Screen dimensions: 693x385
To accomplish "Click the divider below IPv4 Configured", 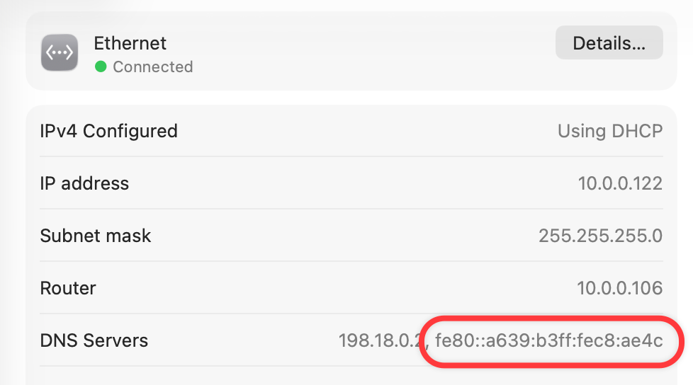I will pos(351,156).
